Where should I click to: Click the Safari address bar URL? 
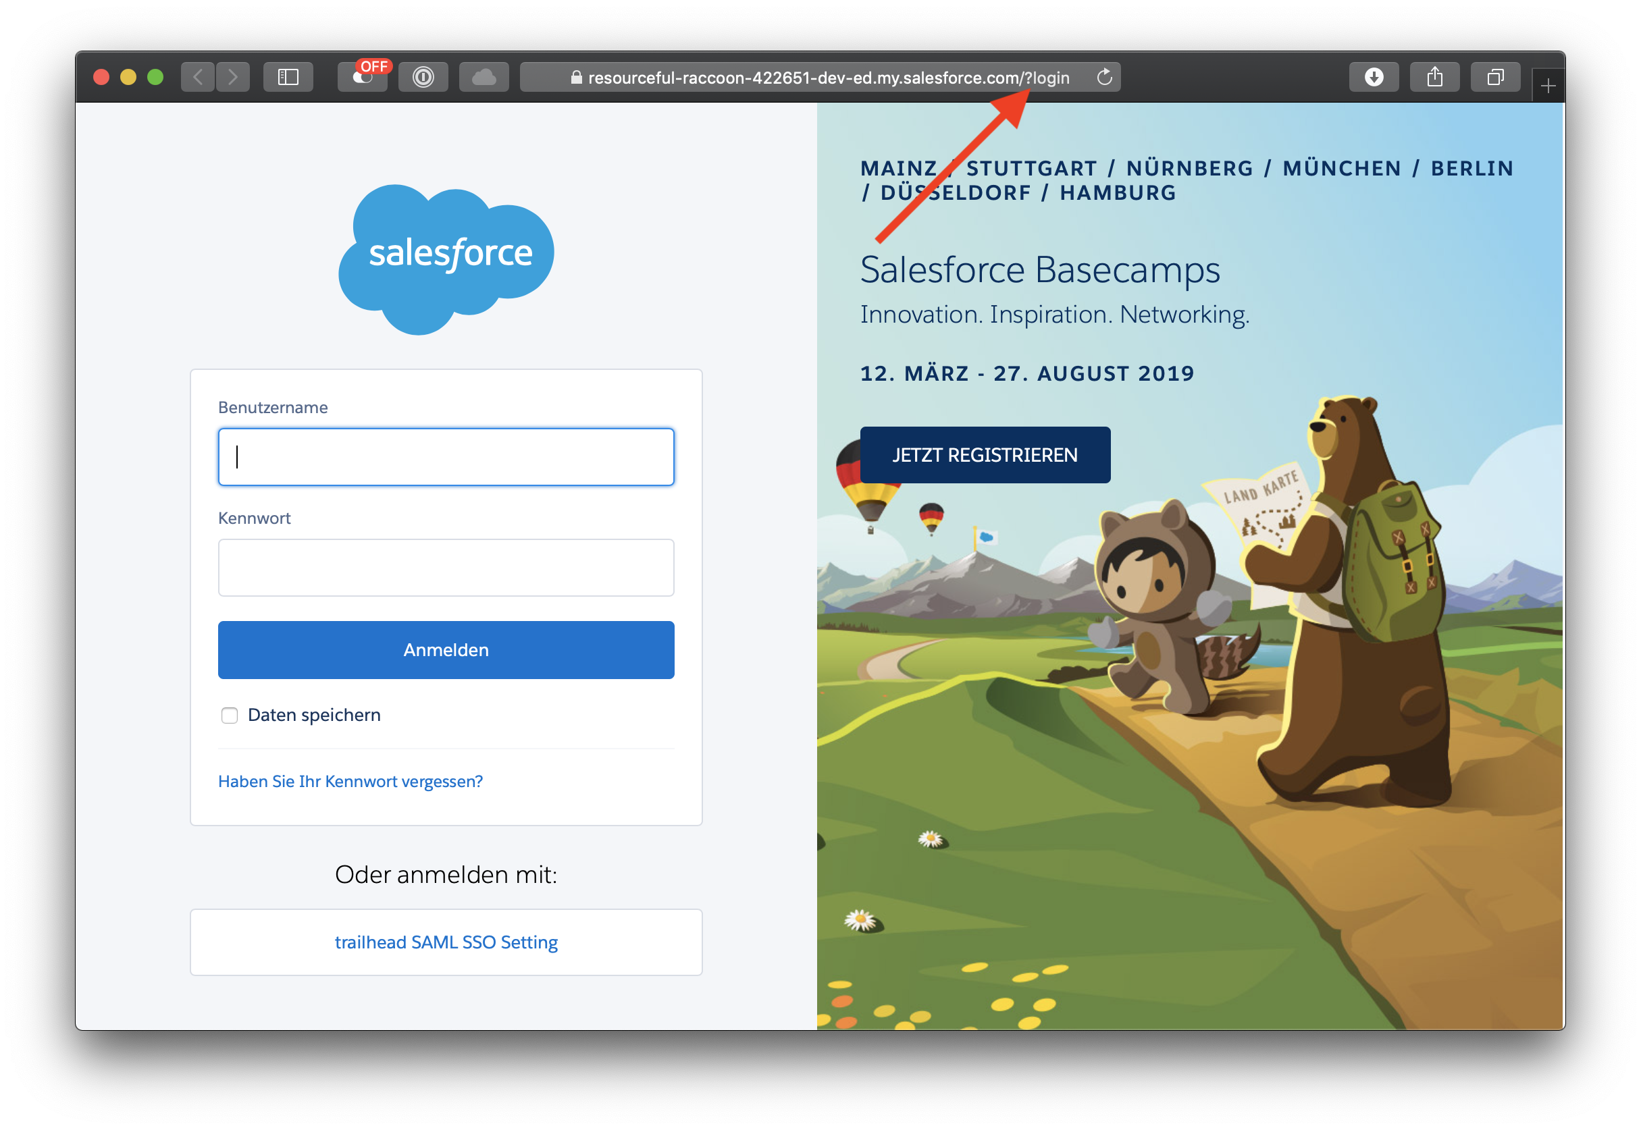[x=827, y=78]
